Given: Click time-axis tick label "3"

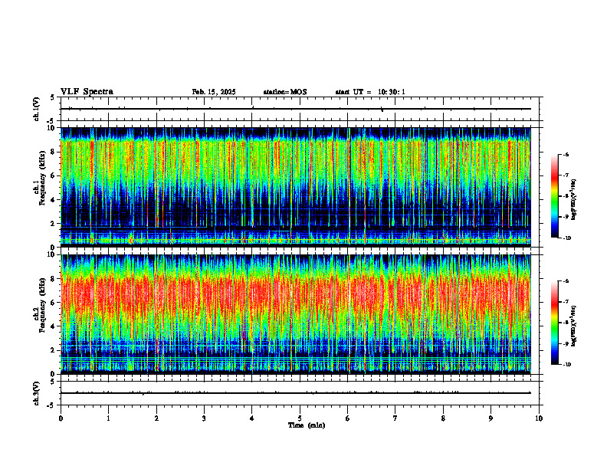Looking at the screenshot, I should [204, 418].
